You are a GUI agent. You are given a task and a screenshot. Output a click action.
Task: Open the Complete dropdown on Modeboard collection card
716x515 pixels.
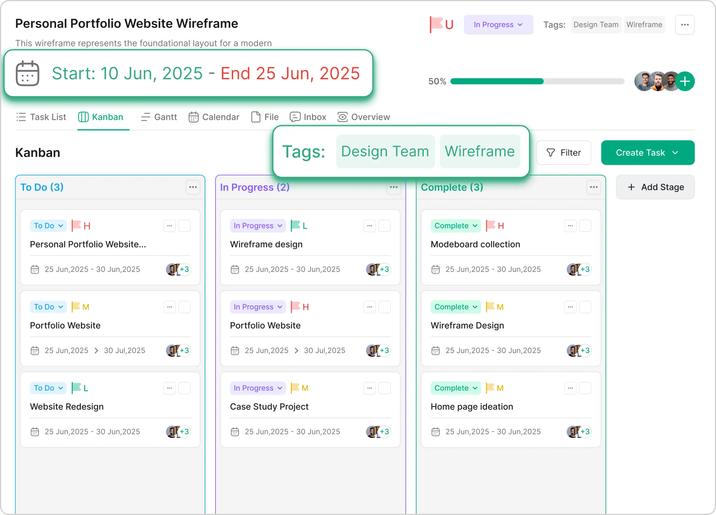click(455, 225)
